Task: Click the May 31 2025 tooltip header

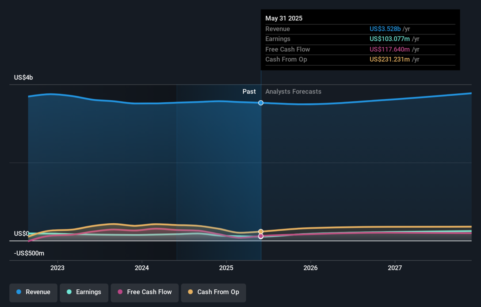Action: click(x=284, y=18)
